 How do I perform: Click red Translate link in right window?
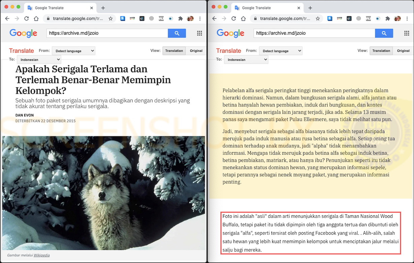coord(228,51)
